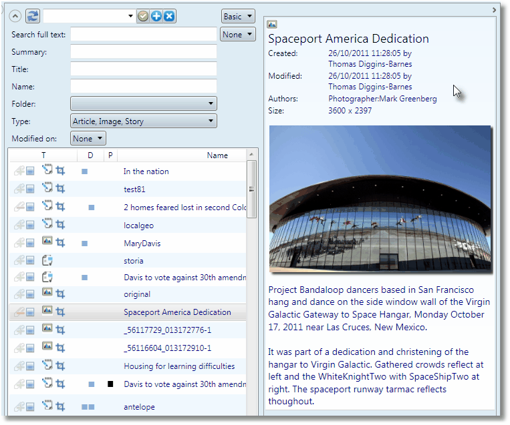Click the blue D marker in 'In the nation' row
This screenshot has width=510, height=425.
(85, 171)
